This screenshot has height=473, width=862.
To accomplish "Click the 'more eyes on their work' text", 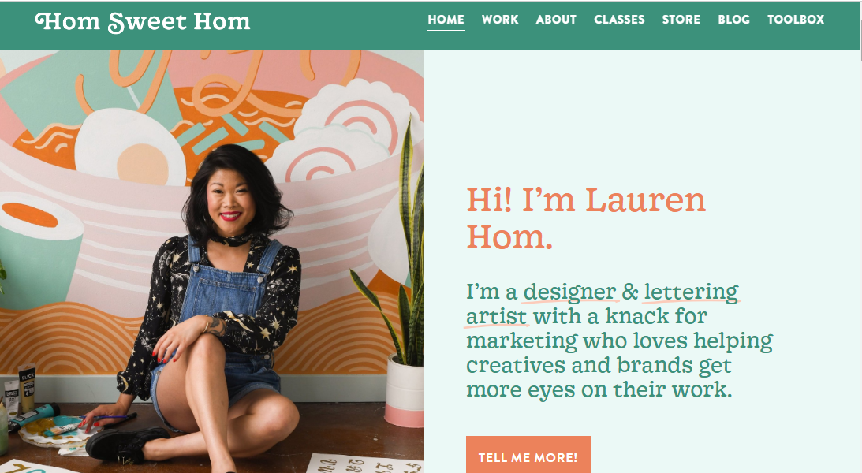I will coord(599,389).
